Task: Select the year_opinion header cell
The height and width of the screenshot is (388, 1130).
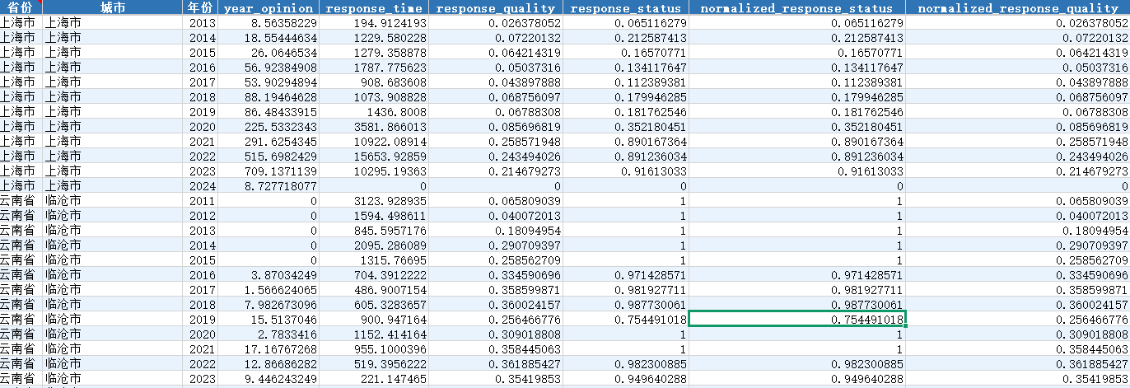Action: pyautogui.click(x=268, y=7)
